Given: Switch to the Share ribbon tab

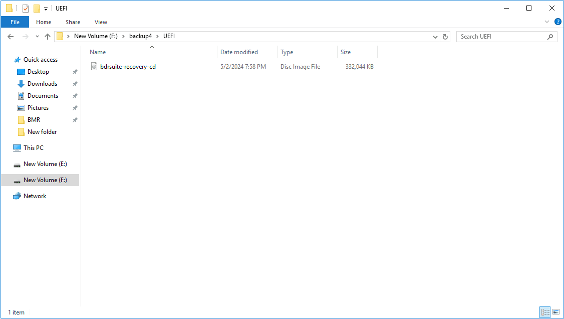Looking at the screenshot, I should (73, 22).
